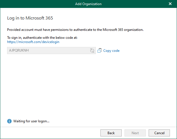Click the green title bar left of the title
177x139 pixels.
pyautogui.click(x=34, y=4)
